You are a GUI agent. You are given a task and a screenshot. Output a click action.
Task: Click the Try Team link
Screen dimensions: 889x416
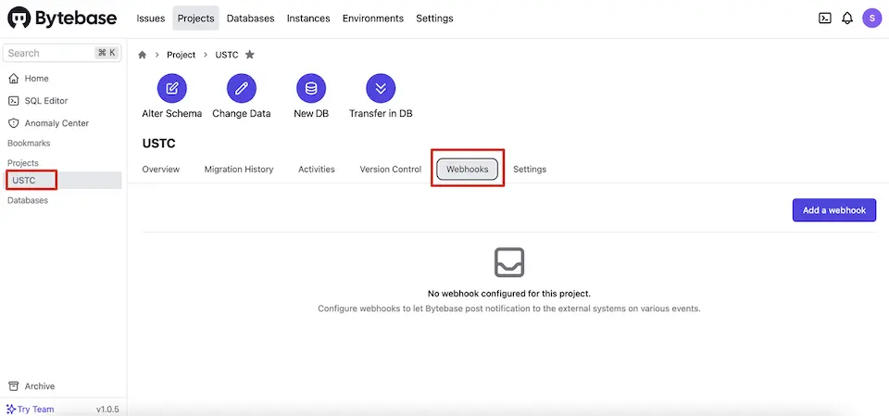click(31, 410)
